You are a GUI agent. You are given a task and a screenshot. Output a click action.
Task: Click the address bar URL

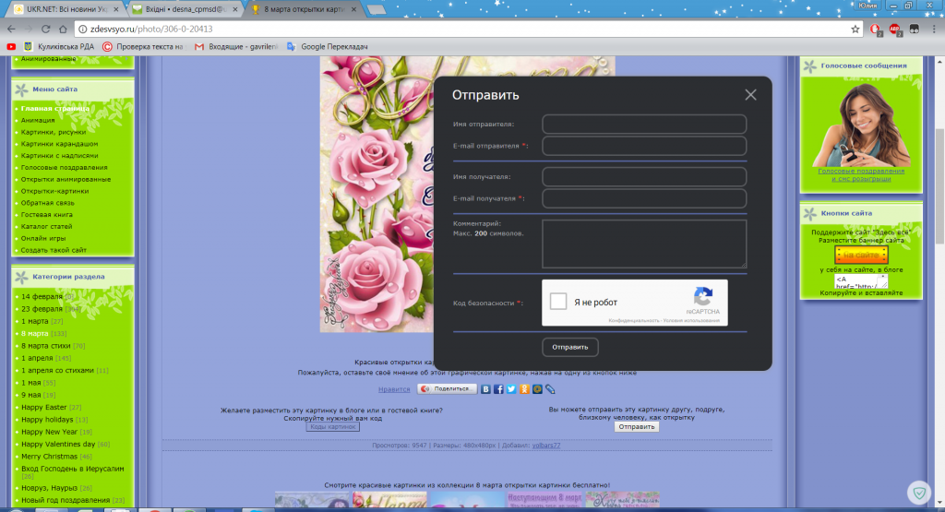(x=151, y=29)
